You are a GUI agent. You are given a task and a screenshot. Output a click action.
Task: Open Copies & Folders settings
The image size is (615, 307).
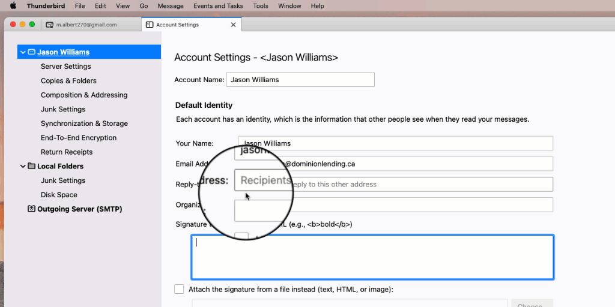pos(68,81)
